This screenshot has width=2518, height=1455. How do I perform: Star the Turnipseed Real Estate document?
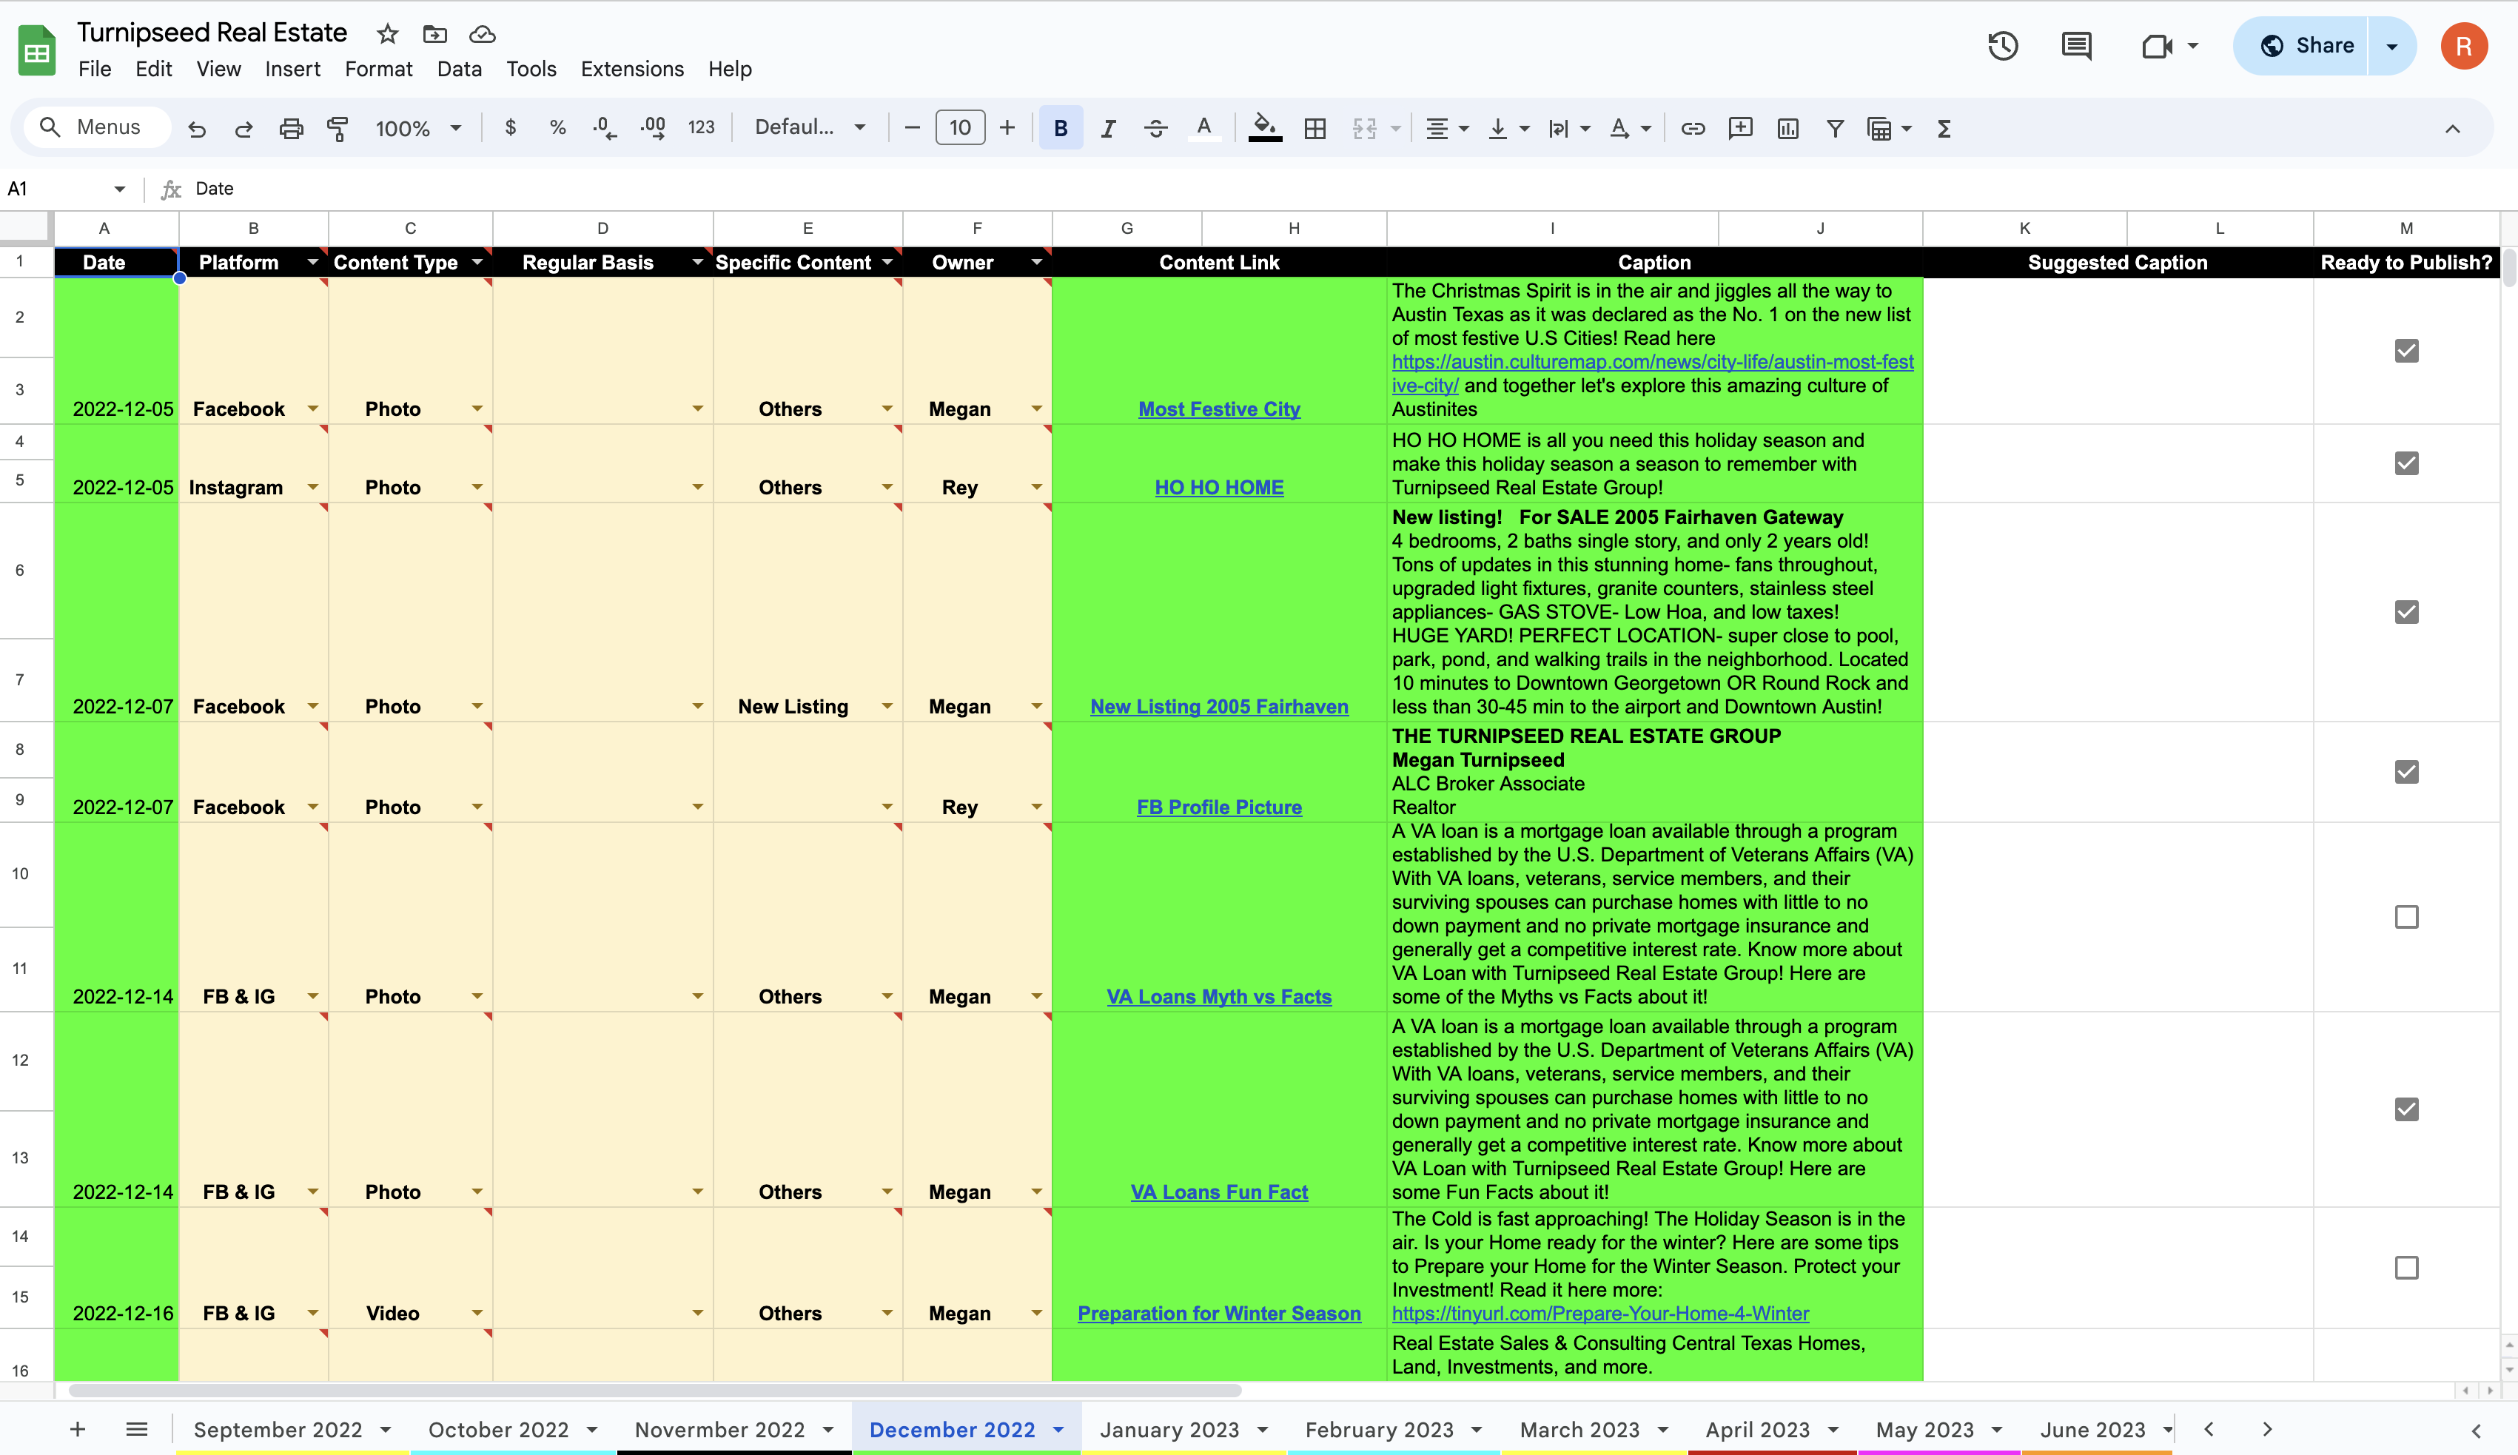[388, 34]
